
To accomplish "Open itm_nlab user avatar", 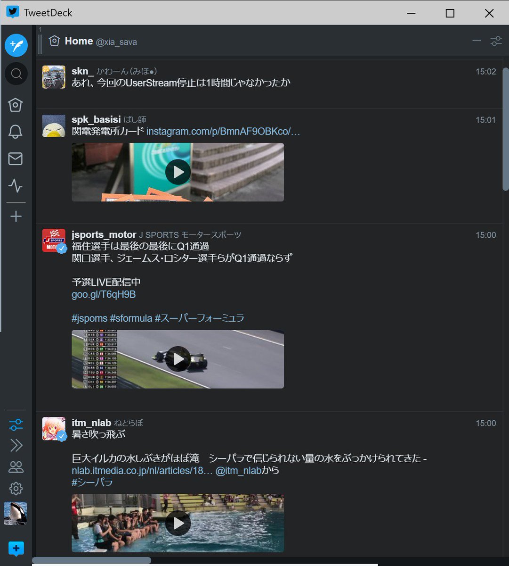I will pyautogui.click(x=54, y=428).
